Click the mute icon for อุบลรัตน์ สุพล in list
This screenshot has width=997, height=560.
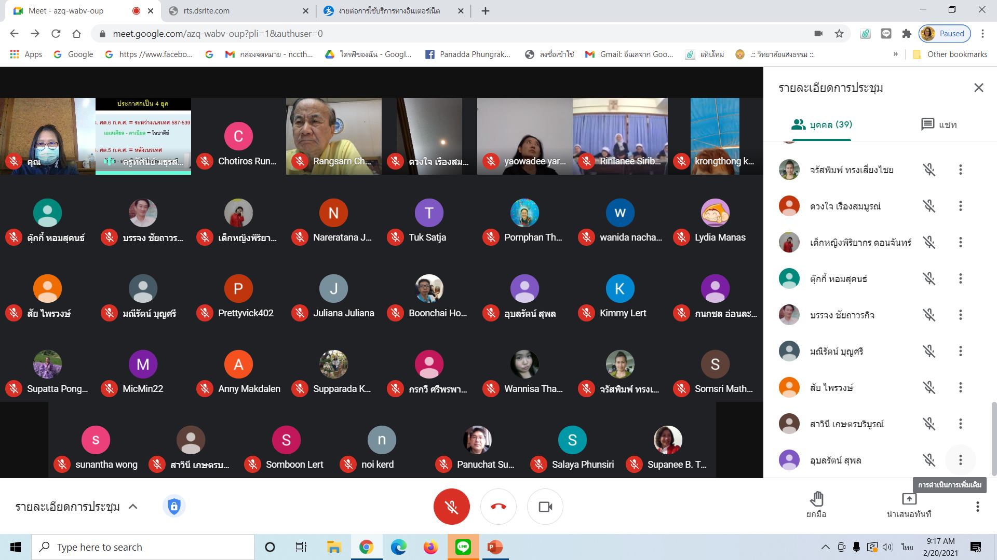click(x=929, y=460)
